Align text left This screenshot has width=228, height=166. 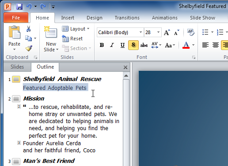click(x=205, y=45)
